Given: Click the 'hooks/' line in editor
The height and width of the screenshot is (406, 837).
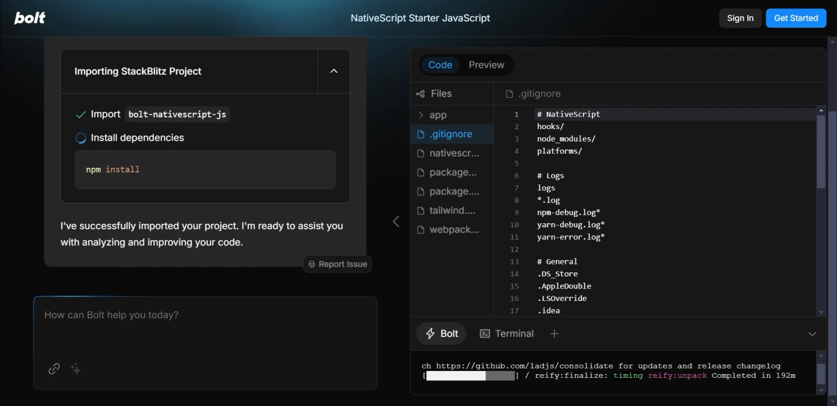Looking at the screenshot, I should point(550,127).
